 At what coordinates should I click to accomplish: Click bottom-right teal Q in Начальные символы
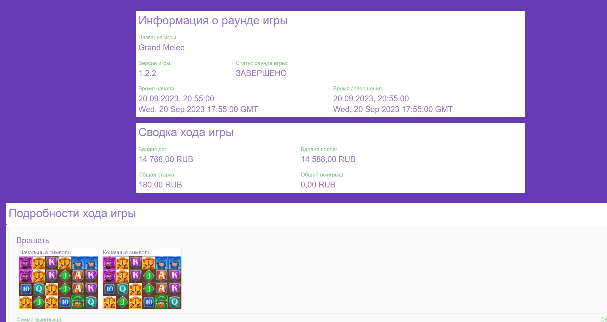click(91, 302)
